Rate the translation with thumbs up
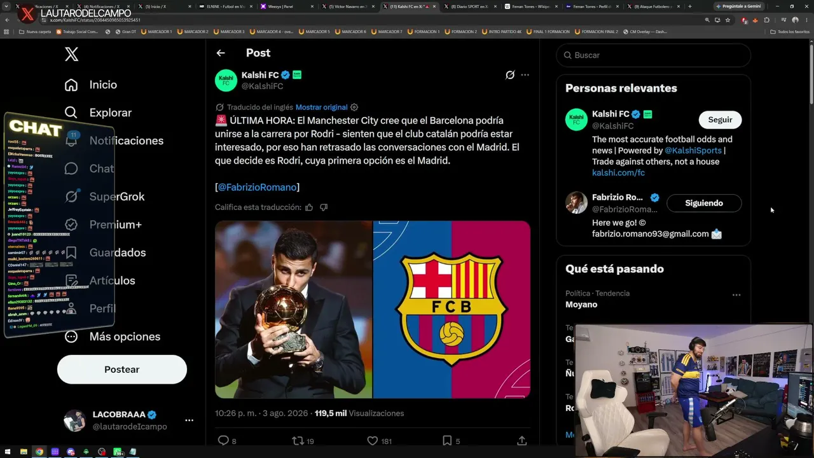The height and width of the screenshot is (458, 814). 309,207
